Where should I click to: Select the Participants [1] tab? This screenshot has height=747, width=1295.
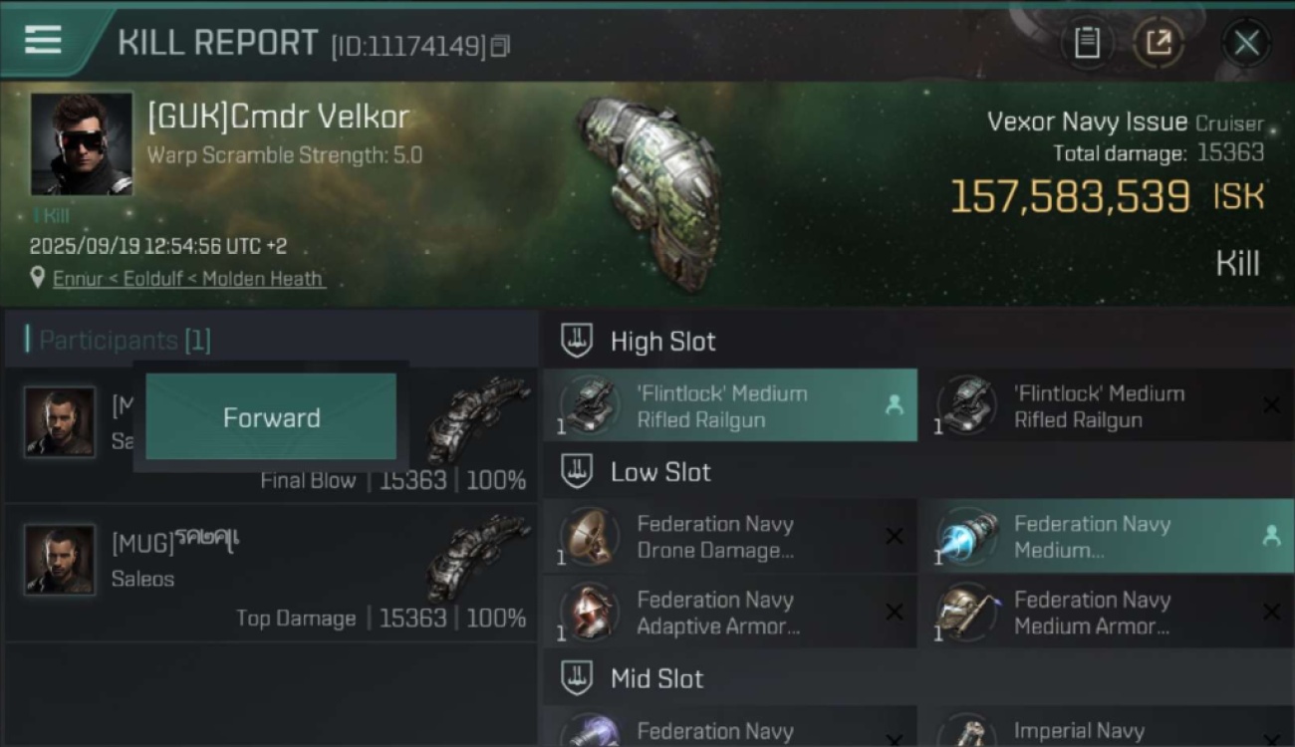click(125, 341)
